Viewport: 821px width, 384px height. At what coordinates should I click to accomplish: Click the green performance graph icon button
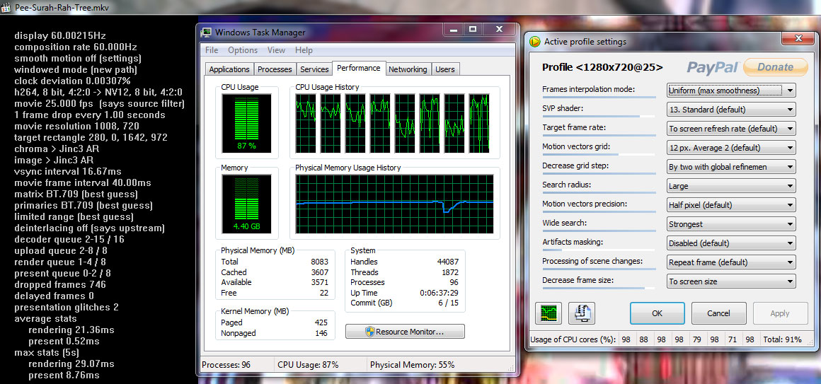pos(547,313)
